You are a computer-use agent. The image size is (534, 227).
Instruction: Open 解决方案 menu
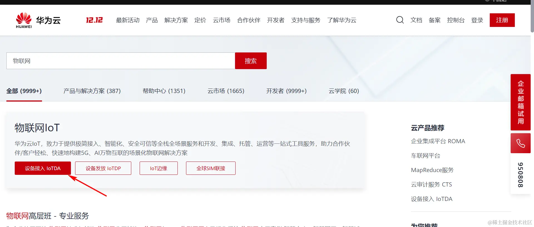tap(176, 20)
